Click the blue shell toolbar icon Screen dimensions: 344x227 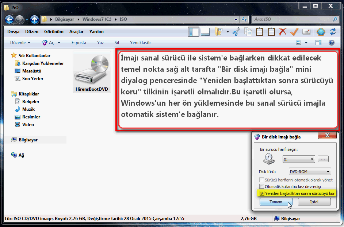321,32
